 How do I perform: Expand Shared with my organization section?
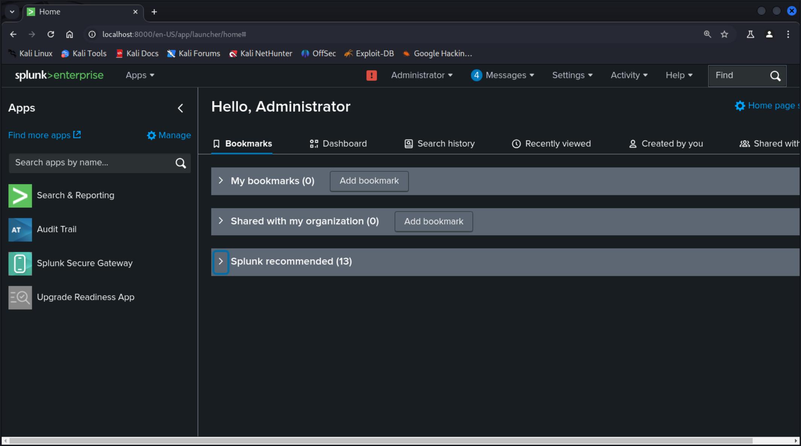click(x=221, y=221)
